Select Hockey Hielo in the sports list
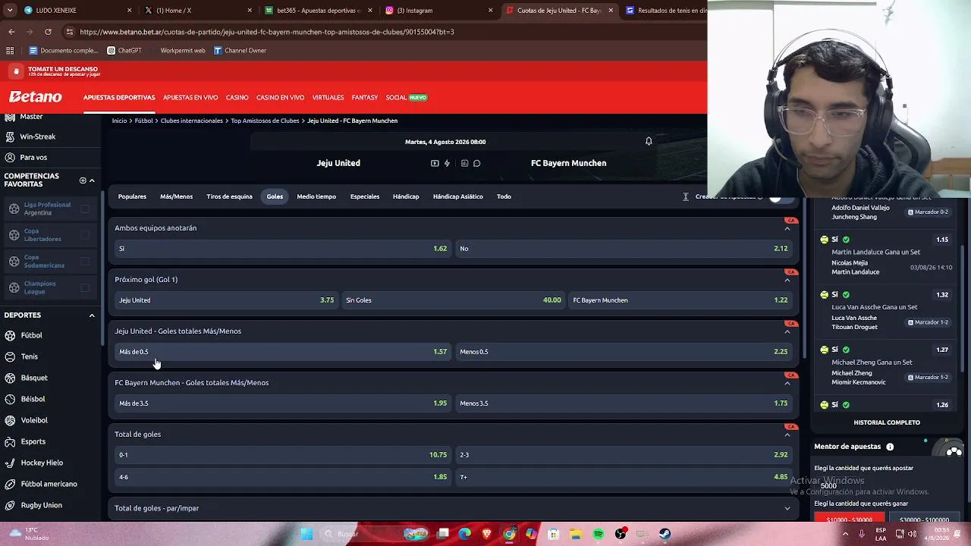The height and width of the screenshot is (546, 971). 42,463
